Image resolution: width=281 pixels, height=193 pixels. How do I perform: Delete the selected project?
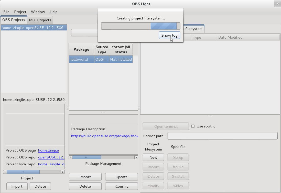(x=40, y=186)
